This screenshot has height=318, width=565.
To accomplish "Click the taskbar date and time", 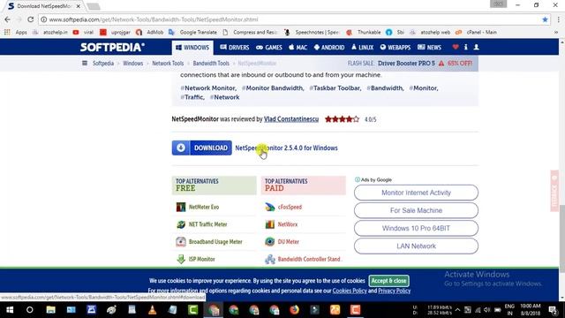I will pyautogui.click(x=530, y=310).
